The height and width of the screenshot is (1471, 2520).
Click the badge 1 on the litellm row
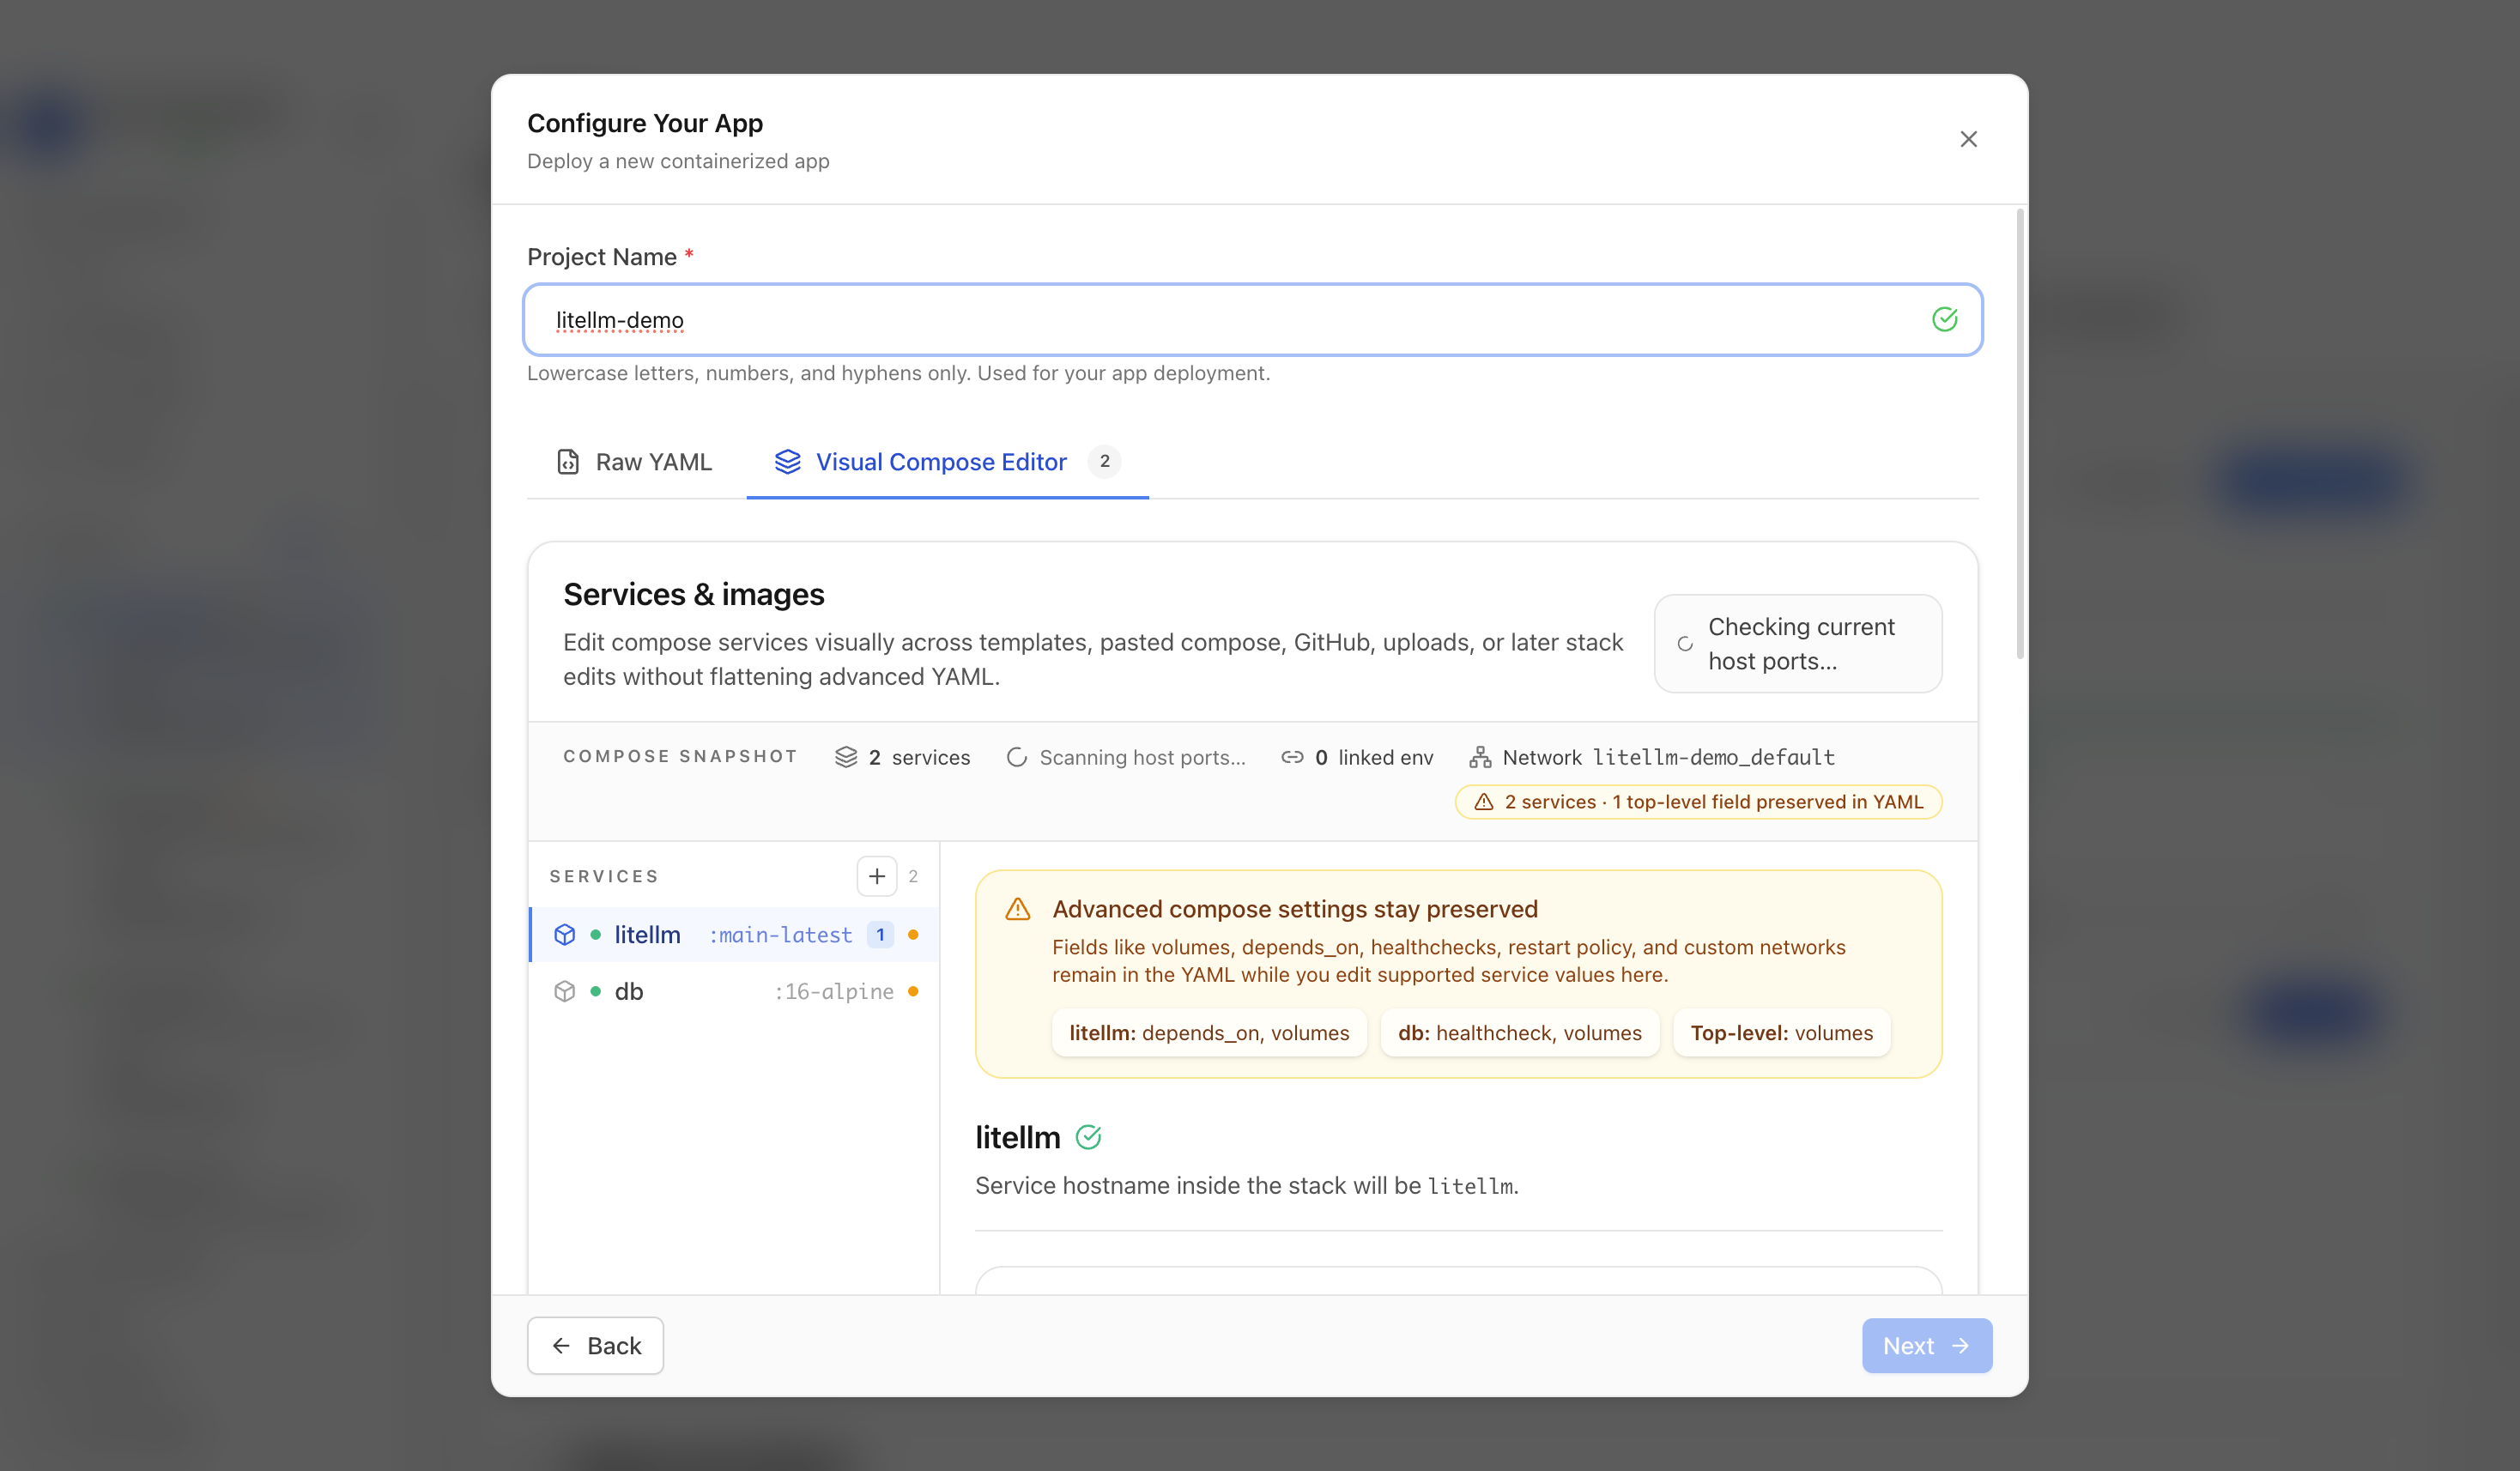880,934
